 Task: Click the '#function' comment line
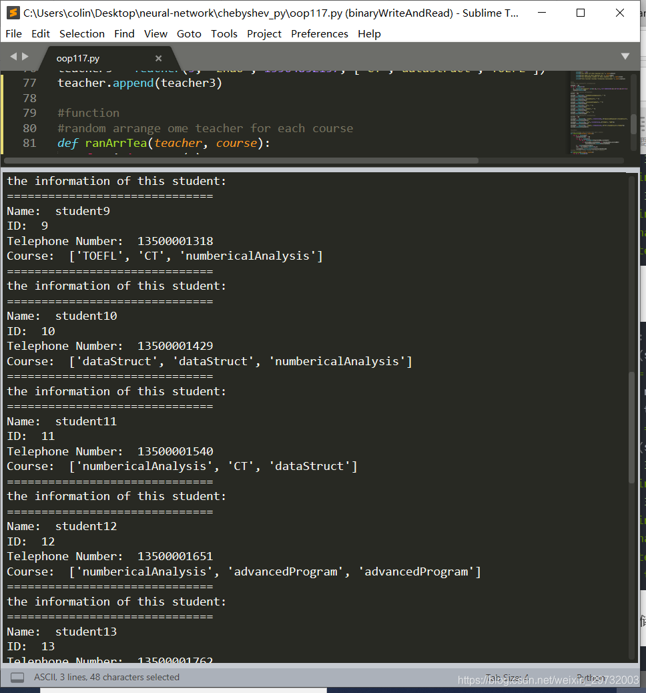pyautogui.click(x=88, y=113)
